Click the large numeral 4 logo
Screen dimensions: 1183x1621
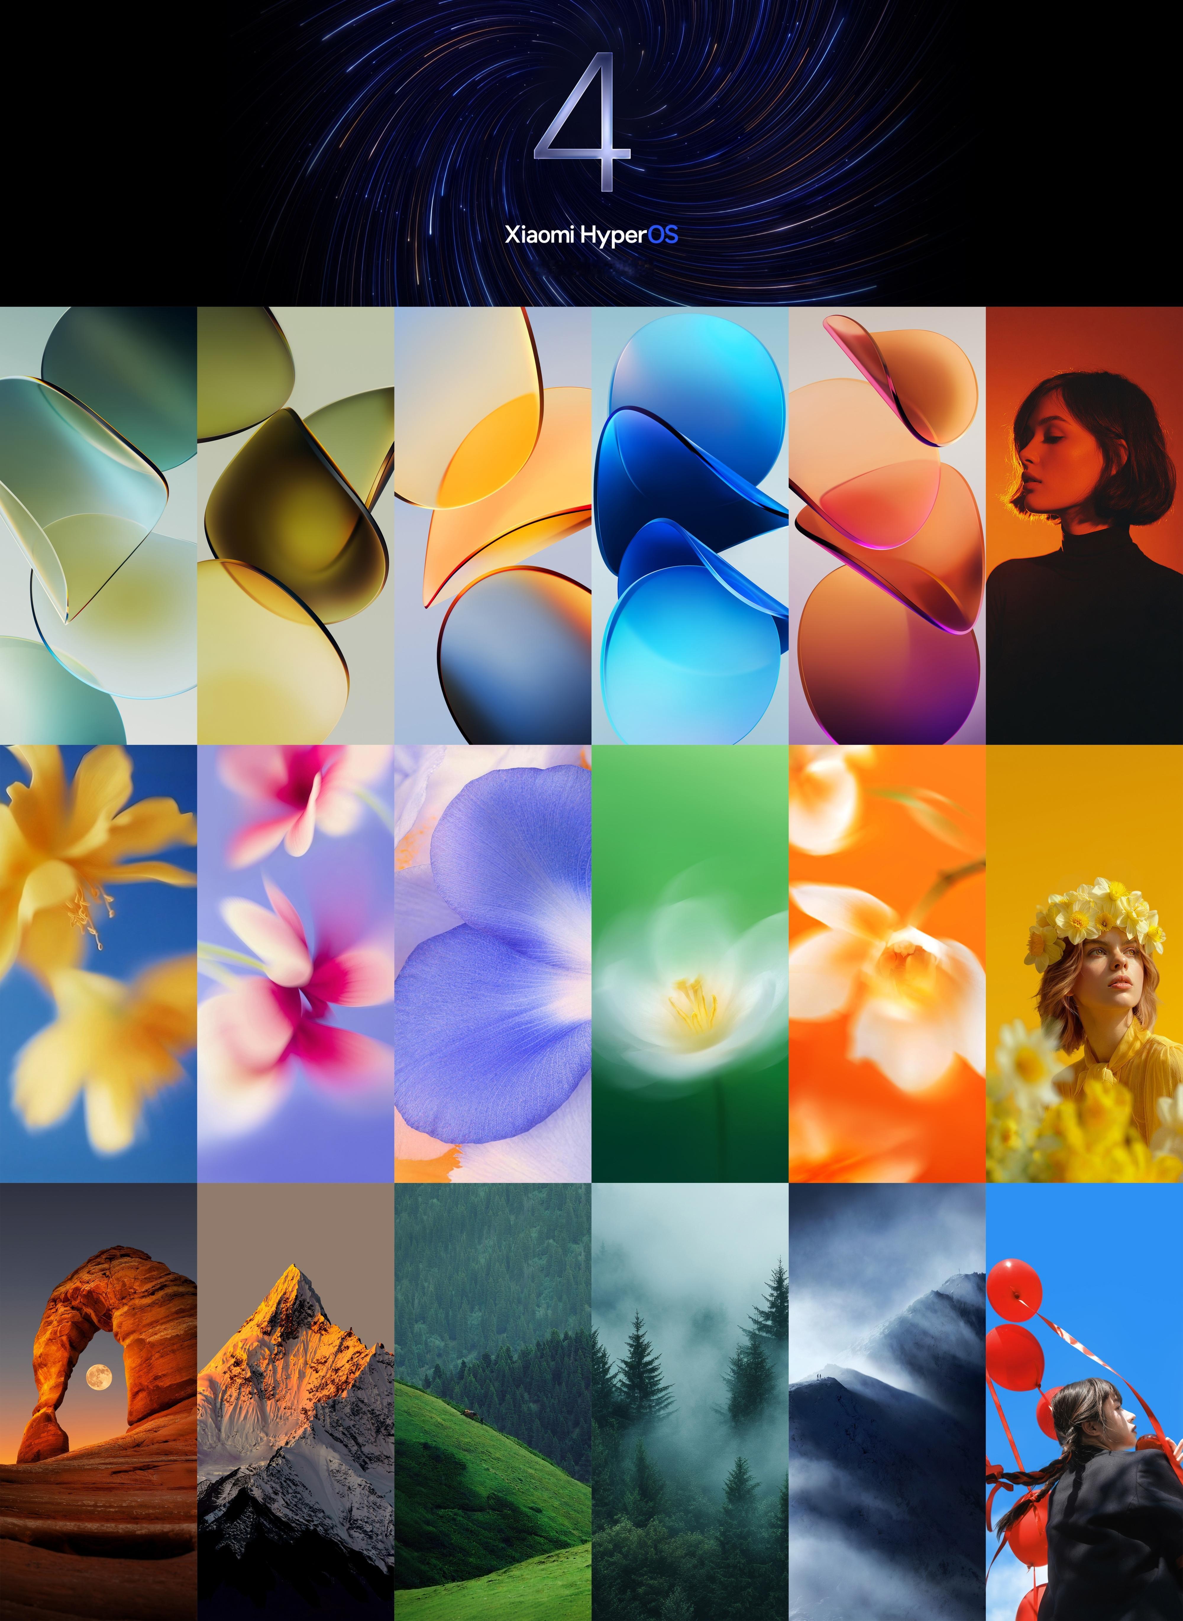click(x=582, y=122)
